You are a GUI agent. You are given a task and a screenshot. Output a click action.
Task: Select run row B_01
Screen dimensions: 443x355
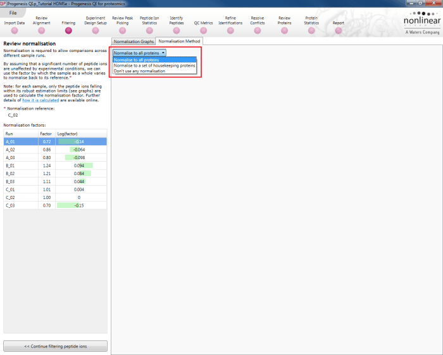(56, 165)
